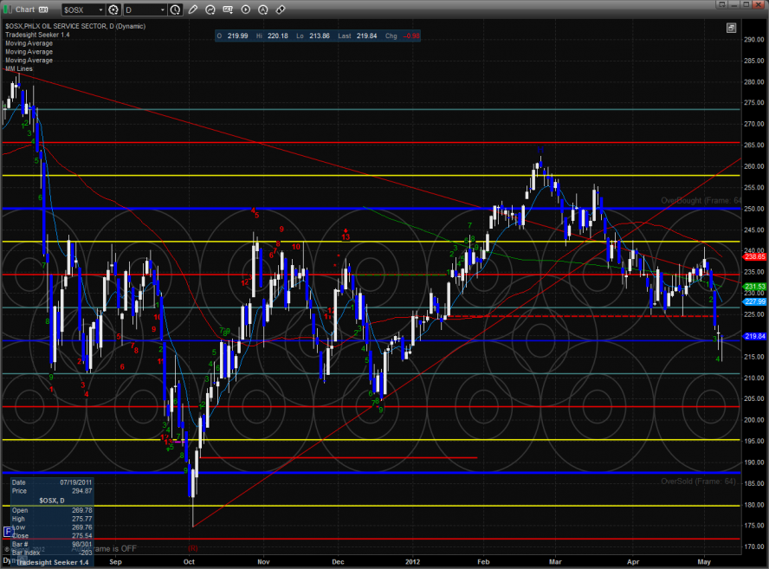The height and width of the screenshot is (569, 769).
Task: Click the insert study/analysis icon
Action: tap(208, 10)
